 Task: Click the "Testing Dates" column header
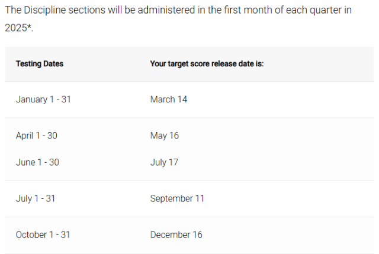click(39, 63)
